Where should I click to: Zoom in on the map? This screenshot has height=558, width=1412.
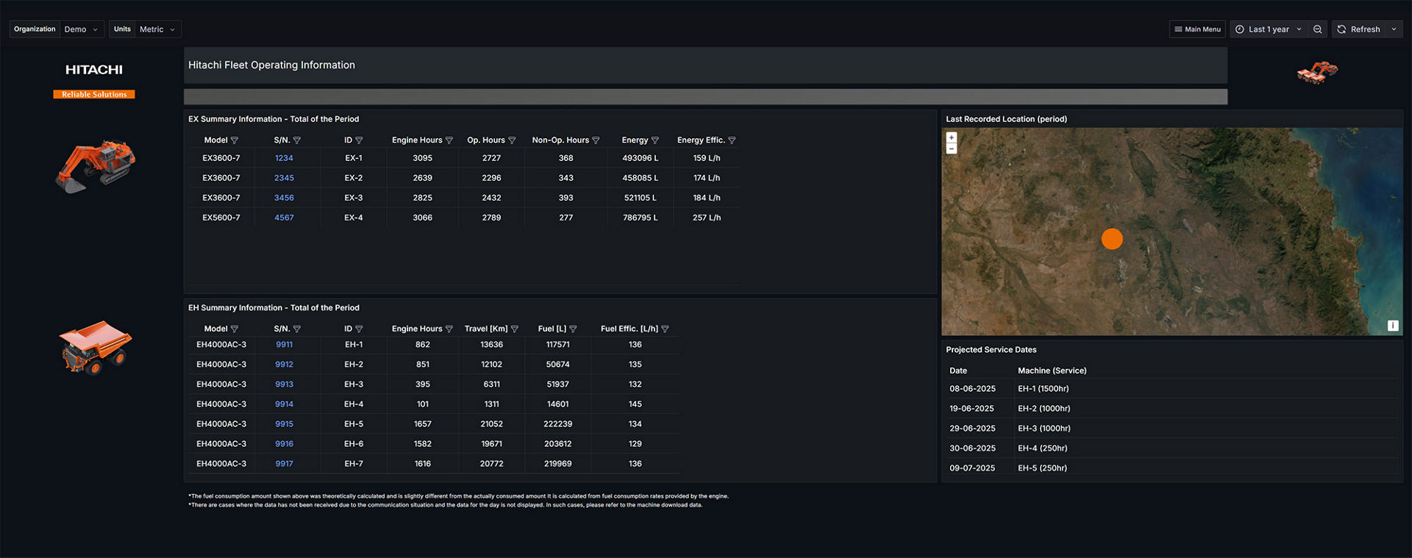[951, 137]
